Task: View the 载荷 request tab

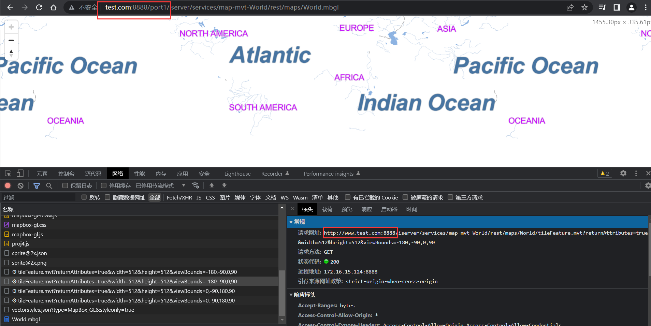Action: (327, 209)
